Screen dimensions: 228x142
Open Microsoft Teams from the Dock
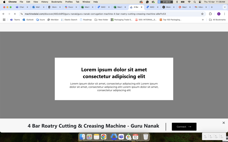(121, 137)
